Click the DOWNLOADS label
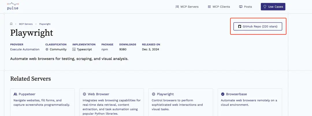The image size is (312, 116). coord(128,44)
